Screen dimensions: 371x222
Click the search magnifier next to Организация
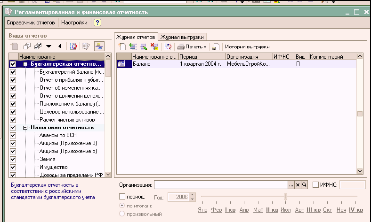pos(305,185)
